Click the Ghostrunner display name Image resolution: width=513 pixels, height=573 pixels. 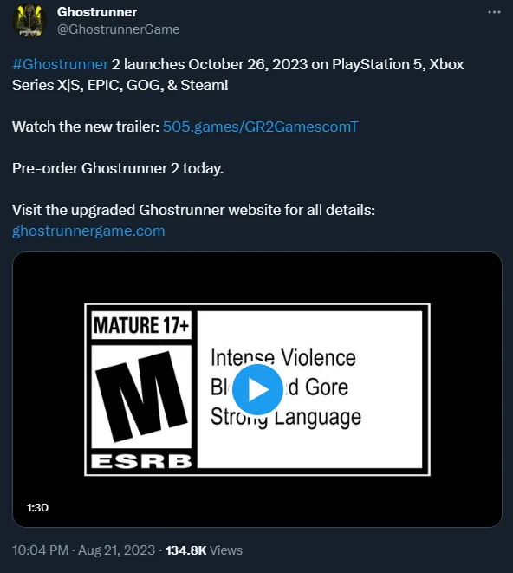(97, 12)
